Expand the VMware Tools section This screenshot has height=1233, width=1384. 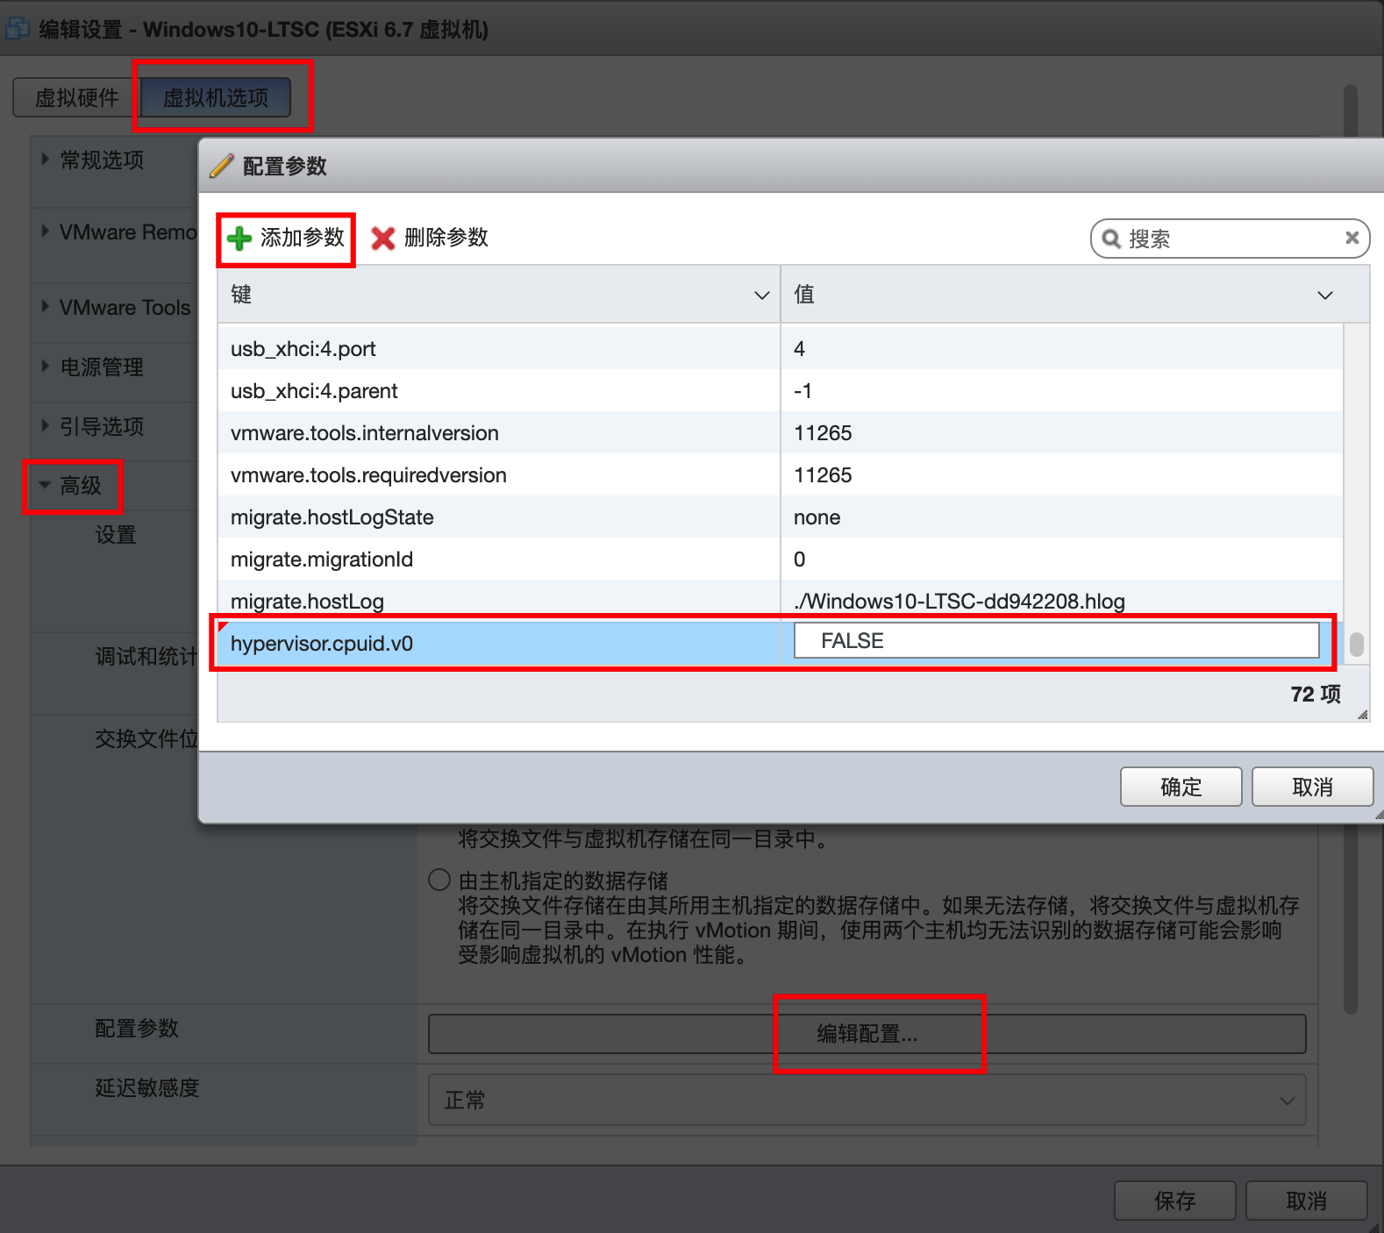(45, 307)
